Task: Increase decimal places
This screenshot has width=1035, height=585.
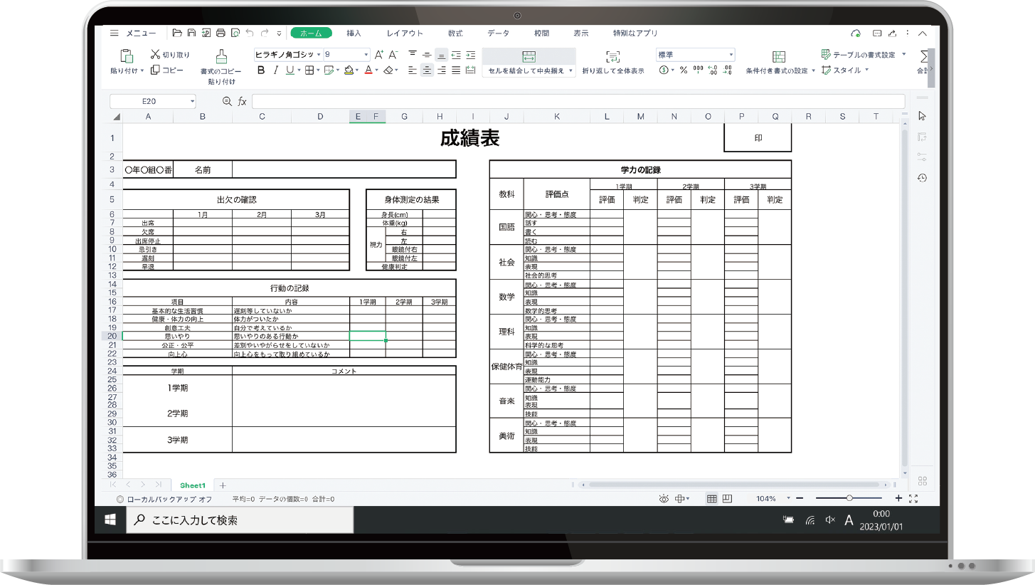Action: click(x=713, y=70)
